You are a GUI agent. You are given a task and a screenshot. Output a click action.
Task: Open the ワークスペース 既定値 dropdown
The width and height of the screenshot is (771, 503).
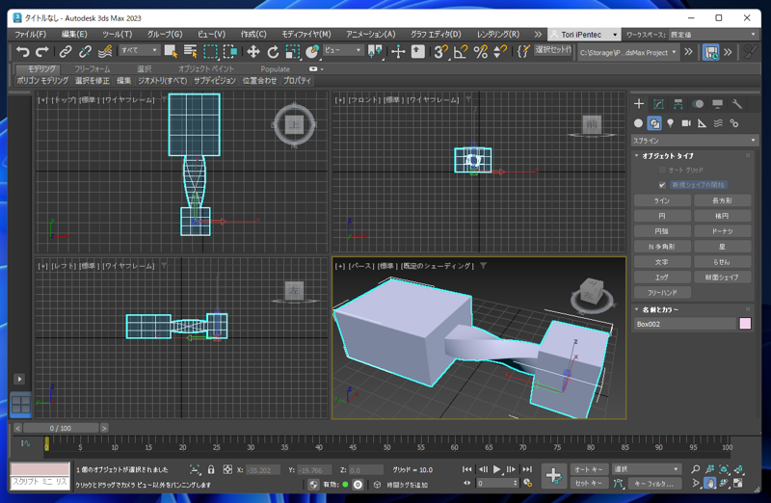(x=713, y=35)
